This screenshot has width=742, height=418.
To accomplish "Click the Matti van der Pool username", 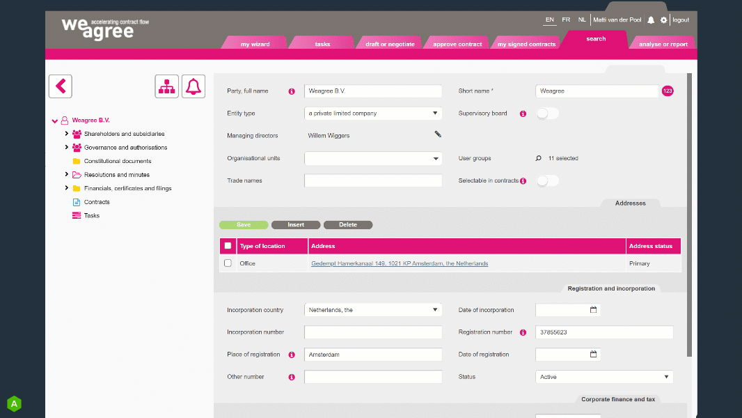I will point(617,20).
